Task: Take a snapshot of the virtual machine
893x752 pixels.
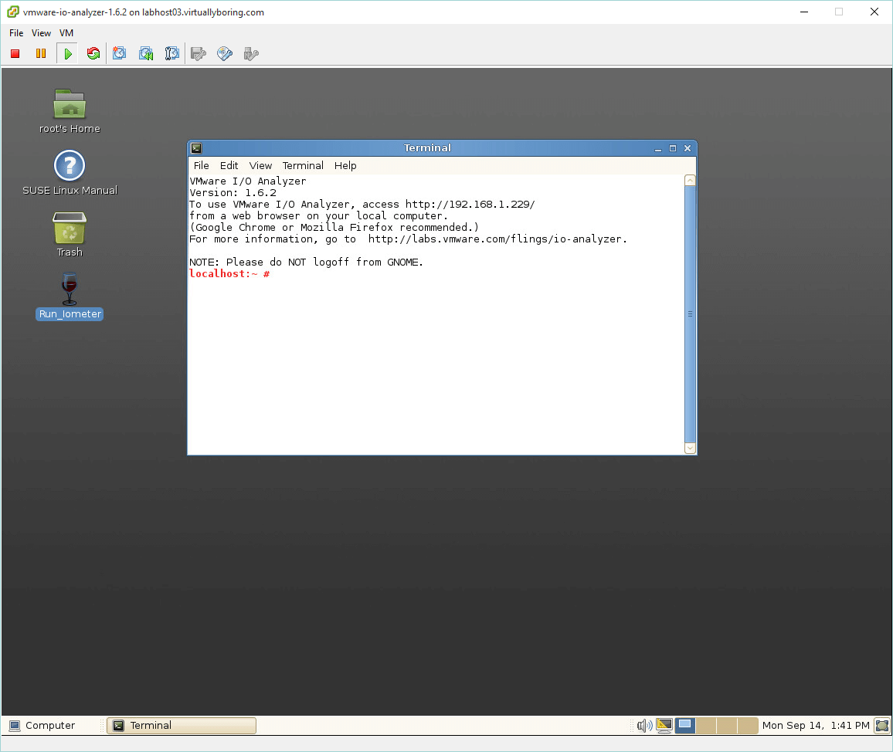Action: pyautogui.click(x=120, y=53)
